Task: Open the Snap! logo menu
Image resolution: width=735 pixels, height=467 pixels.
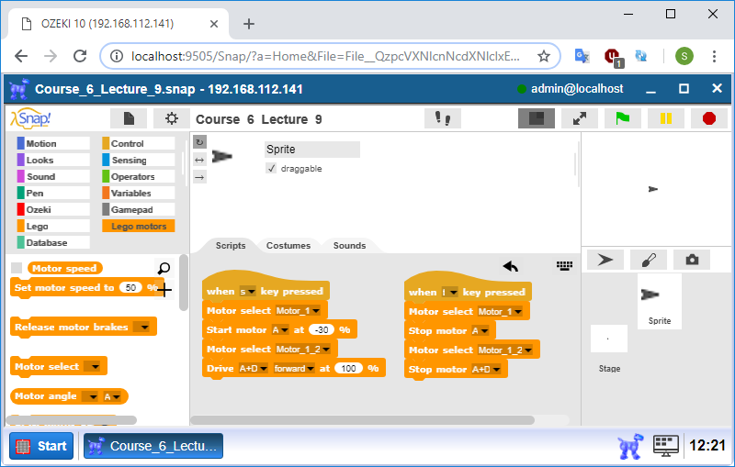Action: pyautogui.click(x=30, y=118)
